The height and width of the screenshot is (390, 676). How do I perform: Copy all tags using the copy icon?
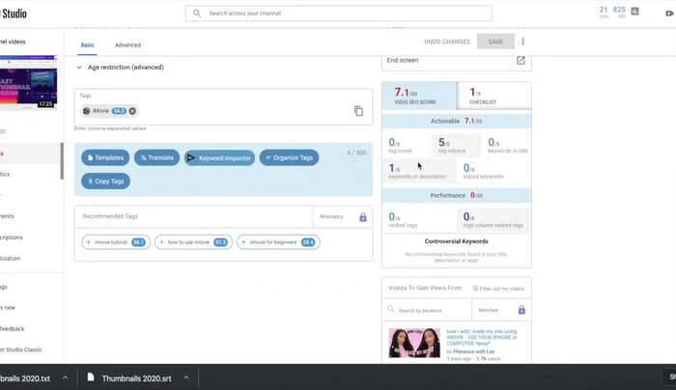pos(358,111)
